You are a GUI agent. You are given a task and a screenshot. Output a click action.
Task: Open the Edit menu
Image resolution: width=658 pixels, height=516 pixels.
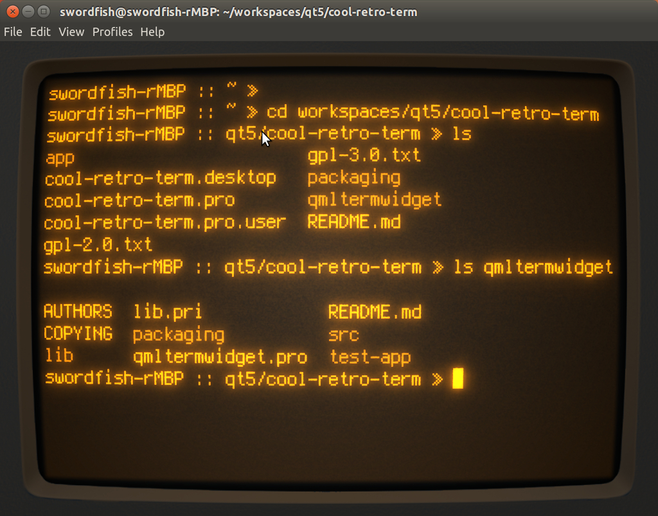point(40,32)
